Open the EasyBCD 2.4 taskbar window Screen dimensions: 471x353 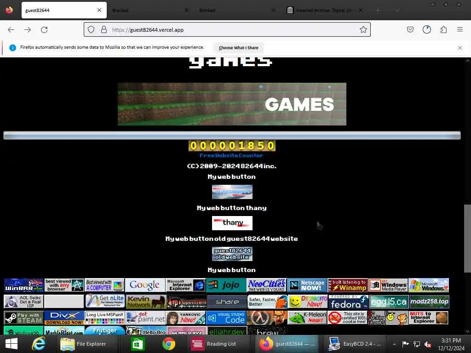click(355, 344)
